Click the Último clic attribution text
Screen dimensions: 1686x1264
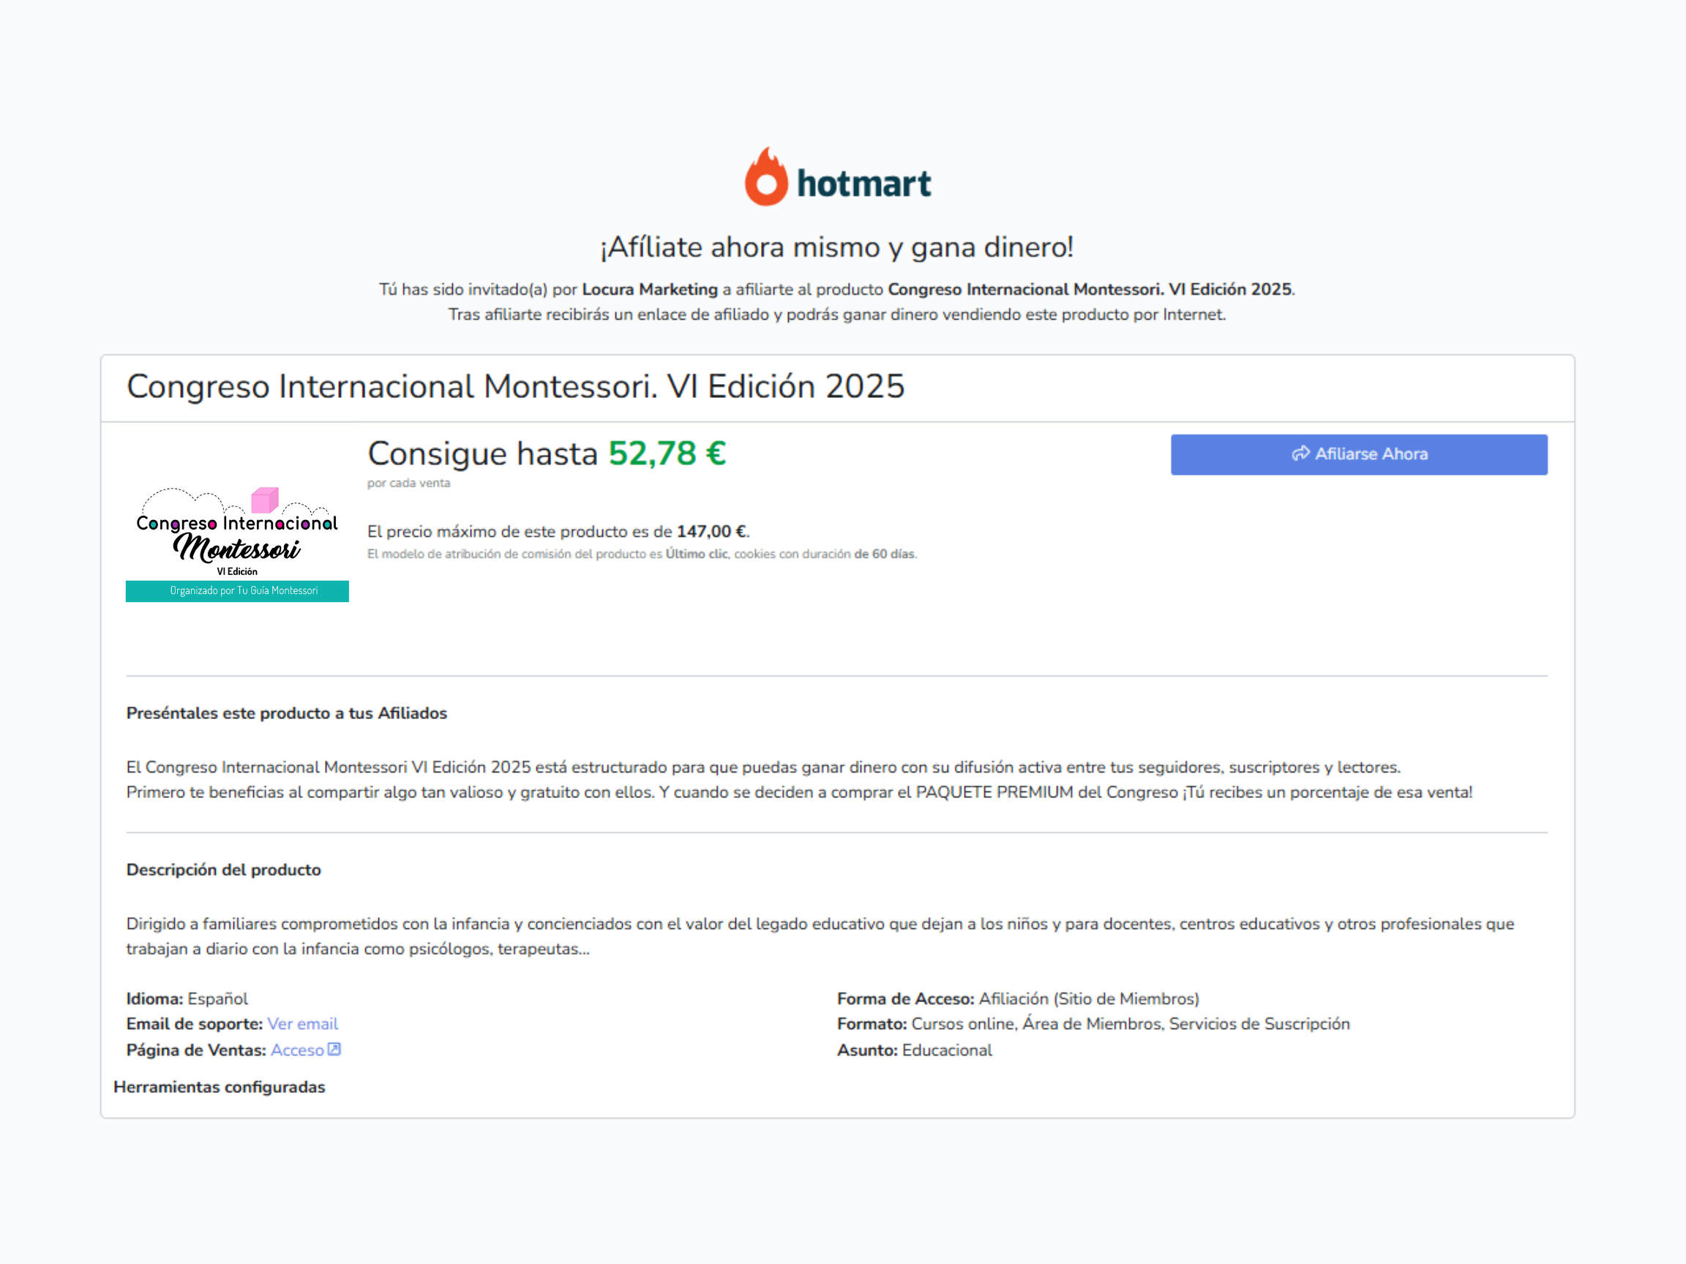pyautogui.click(x=696, y=554)
